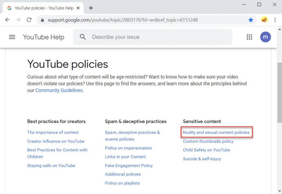Open the YouTube Help hamburger menu
Image resolution: width=282 pixels, height=194 pixels.
tap(12, 37)
